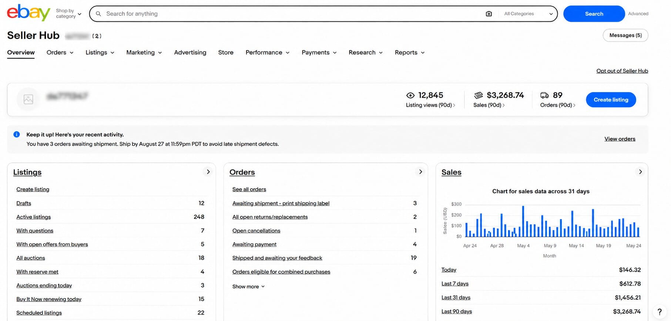This screenshot has height=321, width=671.
Task: Click the Sales card heading
Action: click(x=452, y=172)
